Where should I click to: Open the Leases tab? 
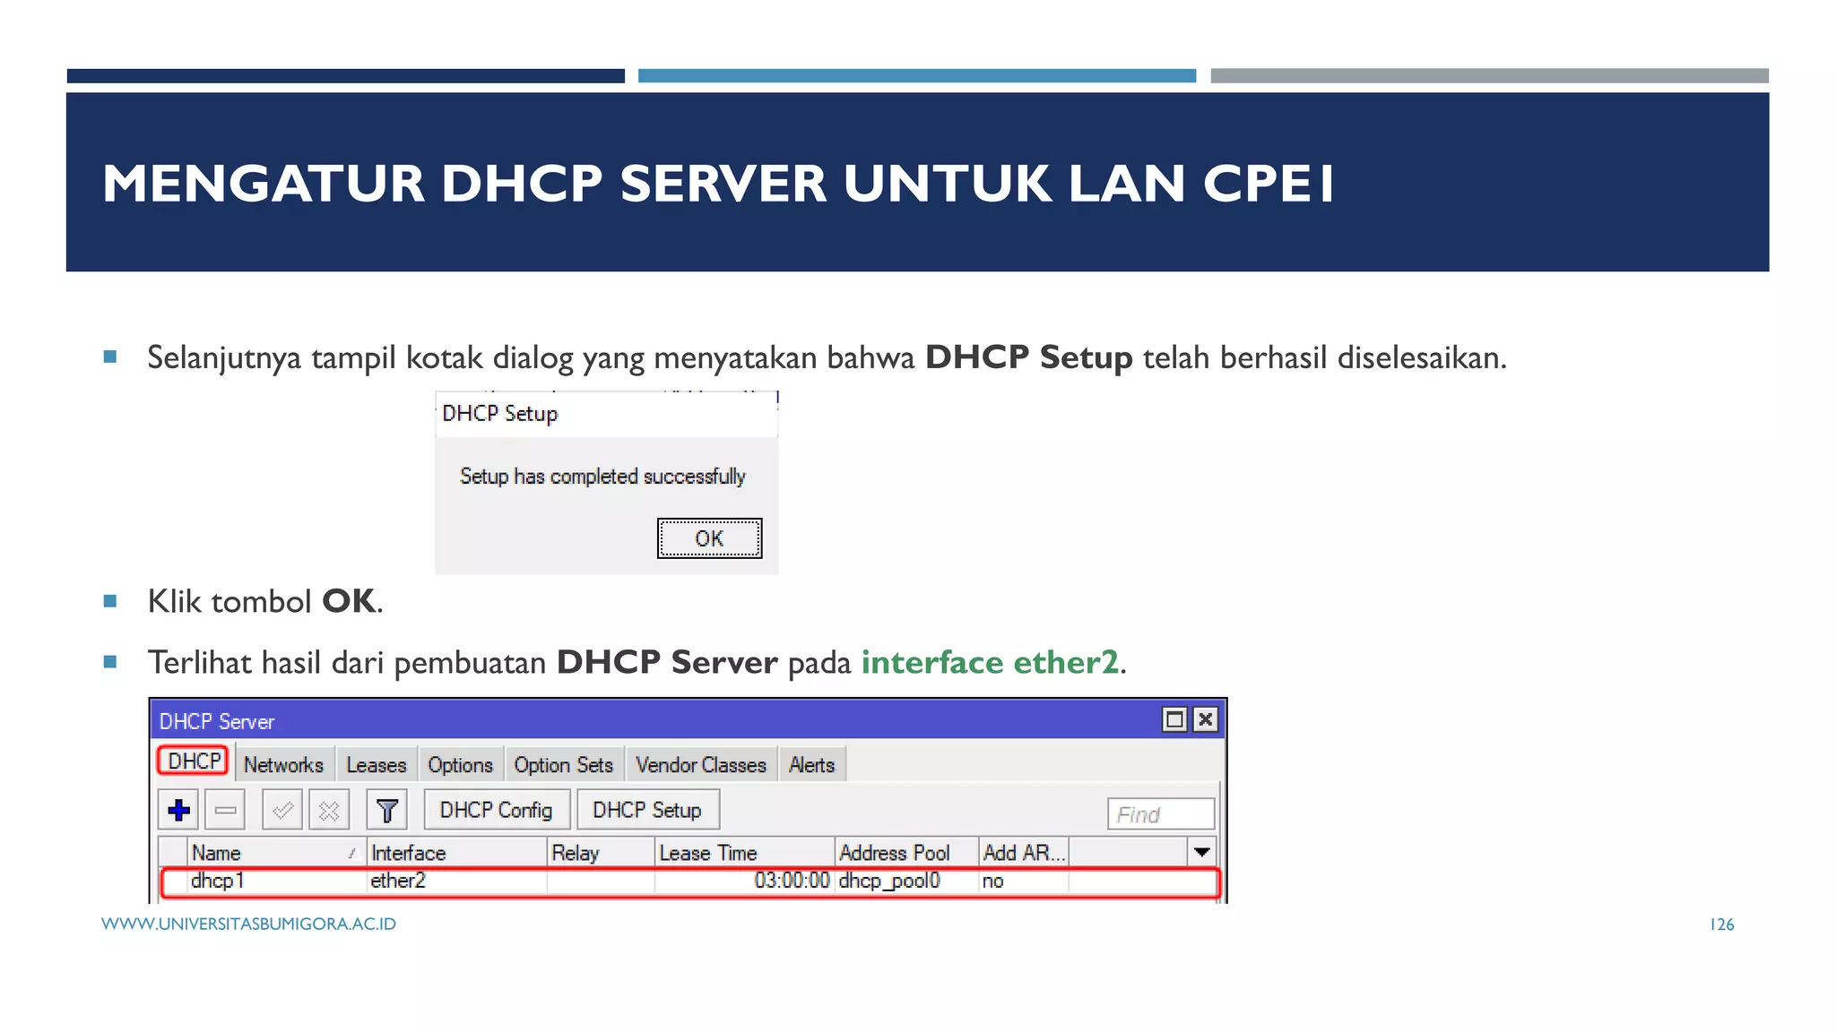(377, 765)
